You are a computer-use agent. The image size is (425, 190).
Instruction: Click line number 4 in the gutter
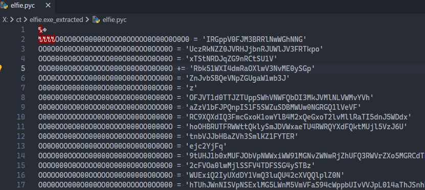pos(23,59)
